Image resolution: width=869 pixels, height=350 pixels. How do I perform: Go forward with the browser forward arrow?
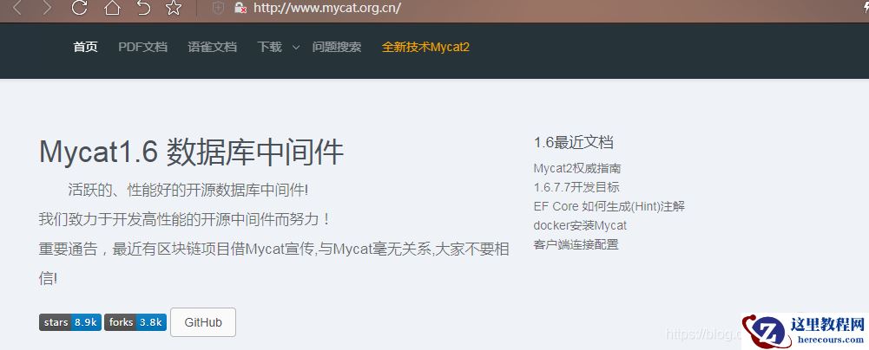pos(47,8)
